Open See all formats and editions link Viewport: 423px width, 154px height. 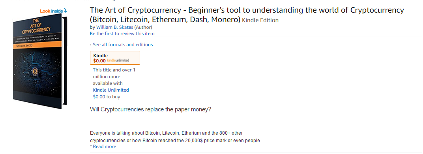coord(123,45)
